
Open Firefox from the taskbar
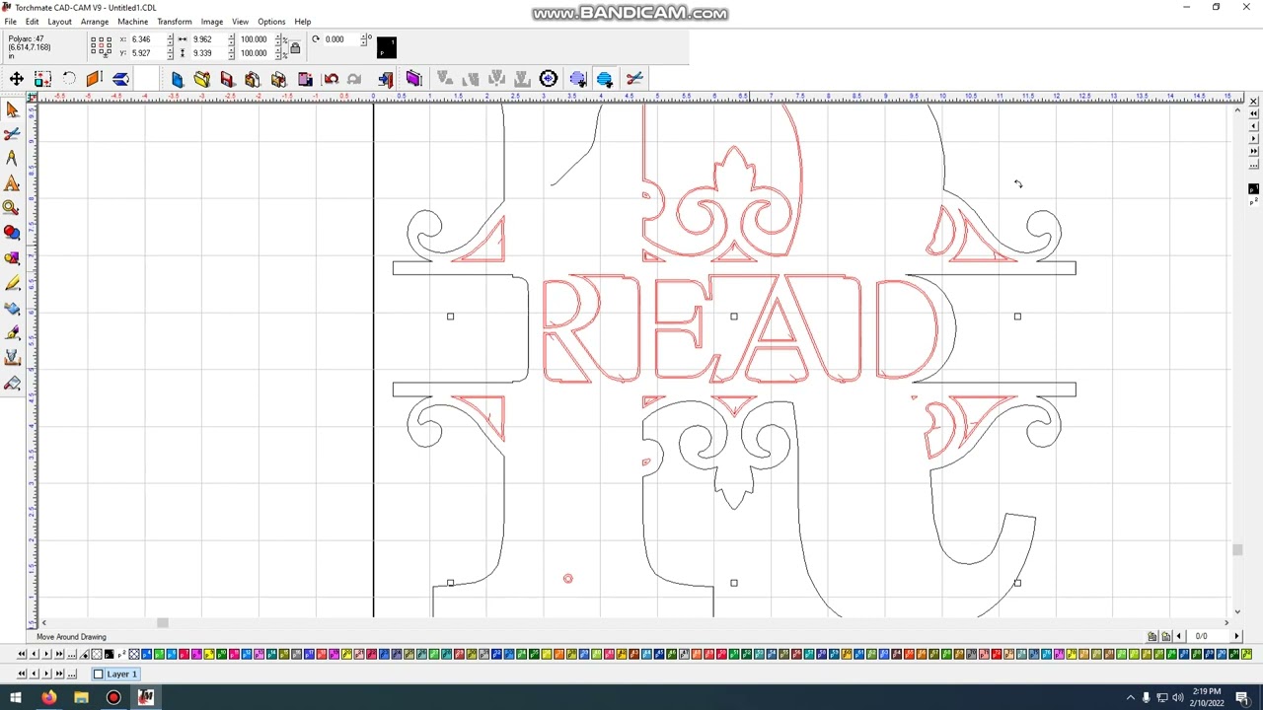[x=48, y=698]
